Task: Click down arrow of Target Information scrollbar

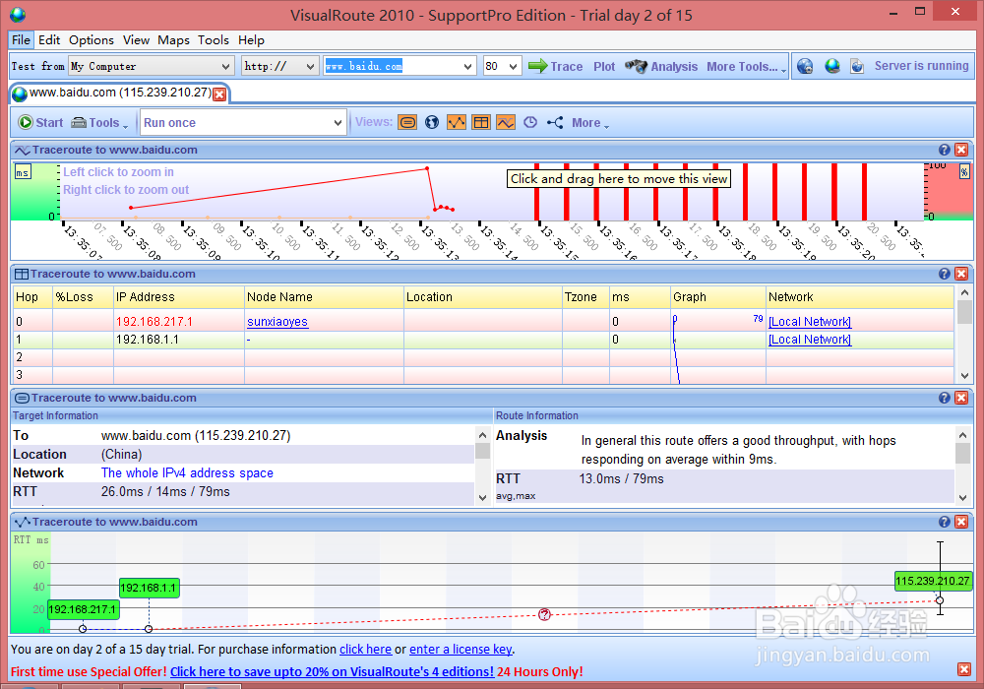Action: pyautogui.click(x=482, y=498)
